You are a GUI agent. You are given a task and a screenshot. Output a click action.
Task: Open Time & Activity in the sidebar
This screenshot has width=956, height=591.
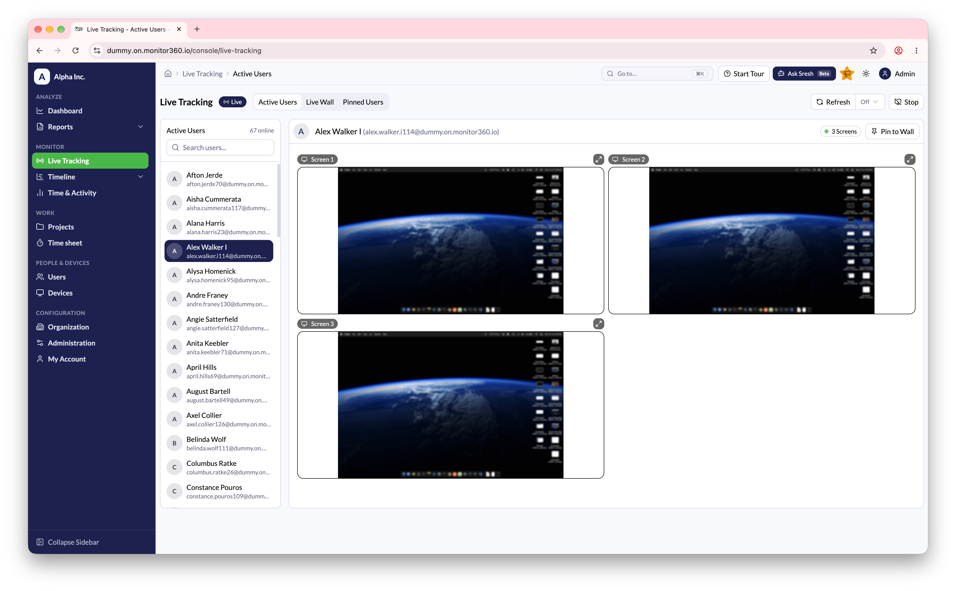tap(90, 193)
